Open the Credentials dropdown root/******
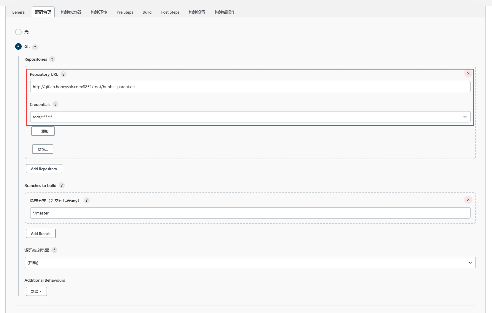The image size is (492, 313). pyautogui.click(x=250, y=117)
